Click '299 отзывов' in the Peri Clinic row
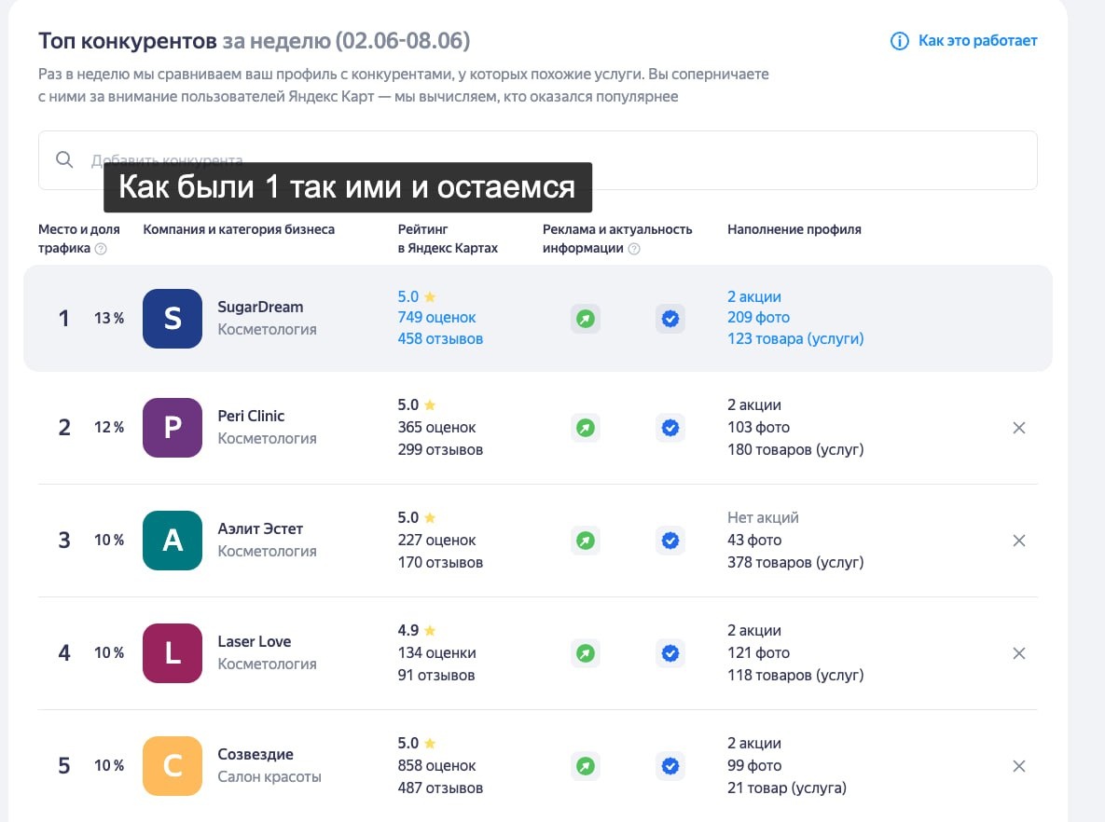The image size is (1105, 822). pos(440,449)
